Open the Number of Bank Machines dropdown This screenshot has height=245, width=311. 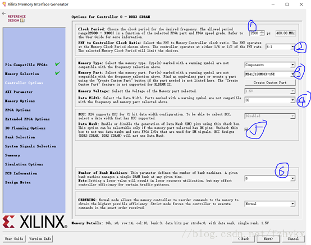click(x=270, y=178)
